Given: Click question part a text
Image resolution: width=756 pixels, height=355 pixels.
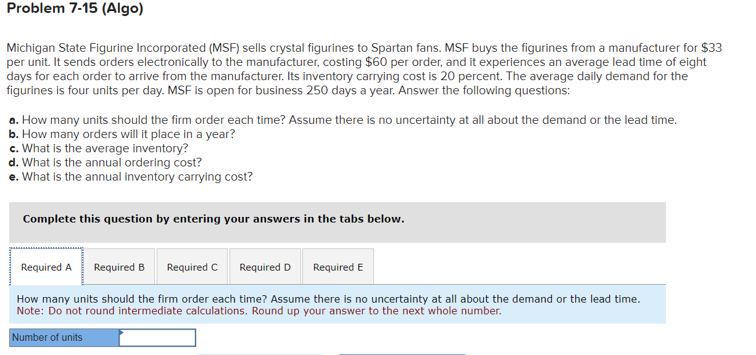Looking at the screenshot, I should tap(343, 120).
